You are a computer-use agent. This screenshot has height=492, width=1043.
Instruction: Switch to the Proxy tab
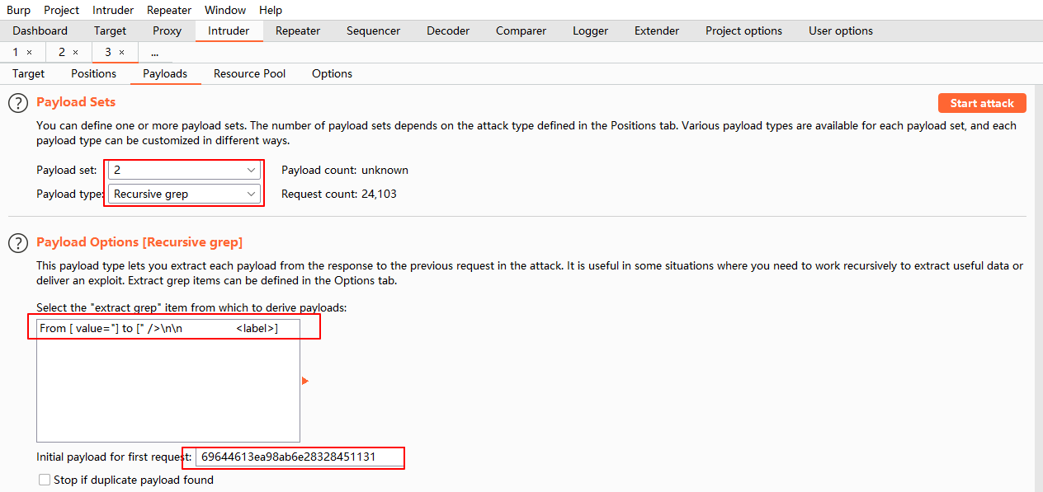(x=168, y=30)
